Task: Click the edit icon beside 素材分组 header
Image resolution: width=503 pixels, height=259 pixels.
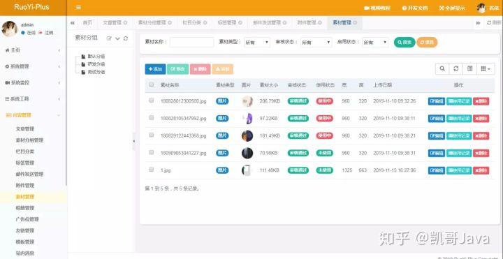Action: pyautogui.click(x=109, y=38)
